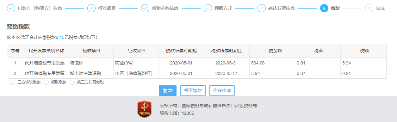This screenshot has height=122, width=397.
Task: Click the 税款所属时期止 column header
Action: click(226, 51)
